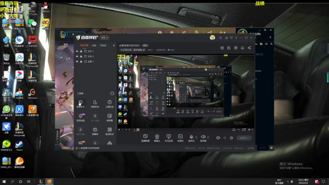Viewport: 329px width, 185px height.
Task: Collapse the 工具箱 toolbox panel
Action: [x=112, y=93]
